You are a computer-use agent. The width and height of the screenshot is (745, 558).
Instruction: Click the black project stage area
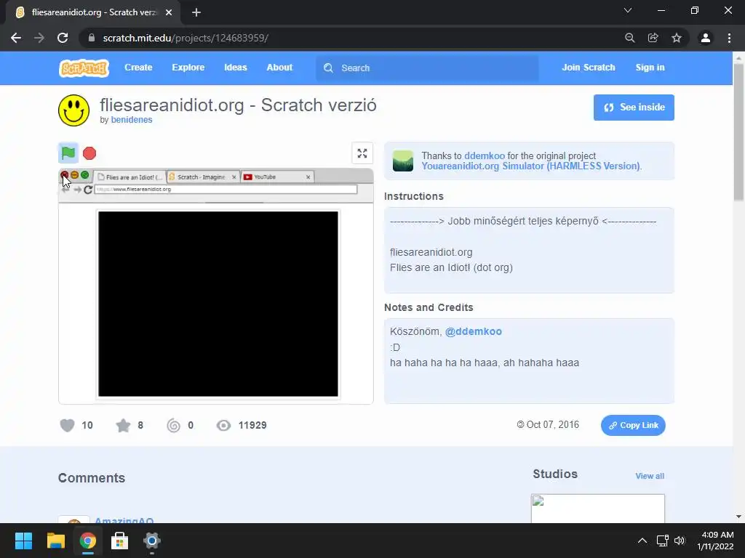tap(218, 304)
